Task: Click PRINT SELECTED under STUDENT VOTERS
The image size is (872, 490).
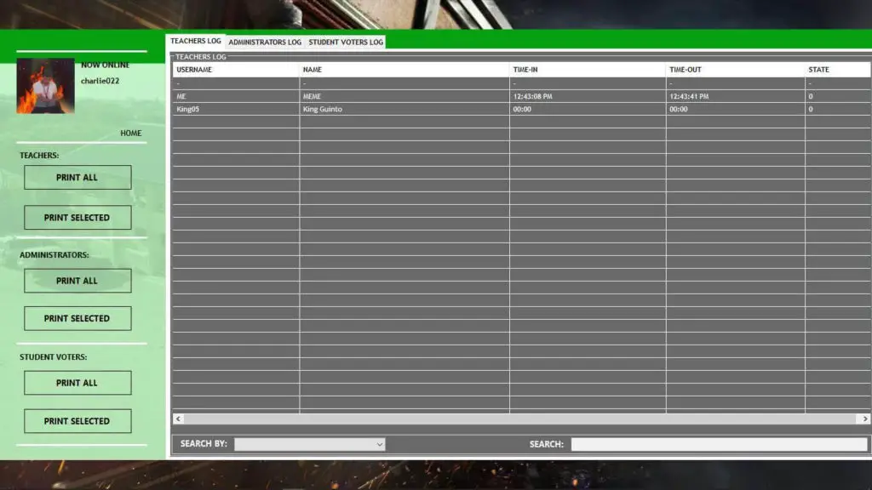Action: click(x=77, y=420)
